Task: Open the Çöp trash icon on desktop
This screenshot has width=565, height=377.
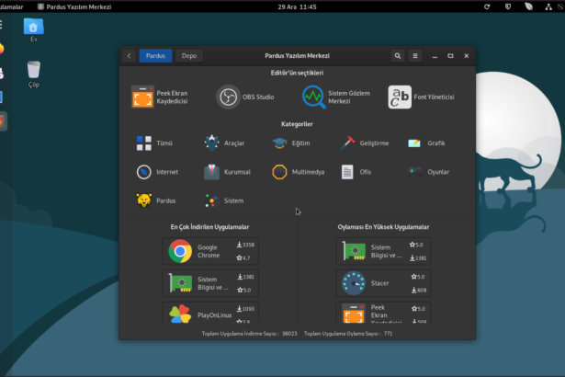Action: tap(33, 74)
